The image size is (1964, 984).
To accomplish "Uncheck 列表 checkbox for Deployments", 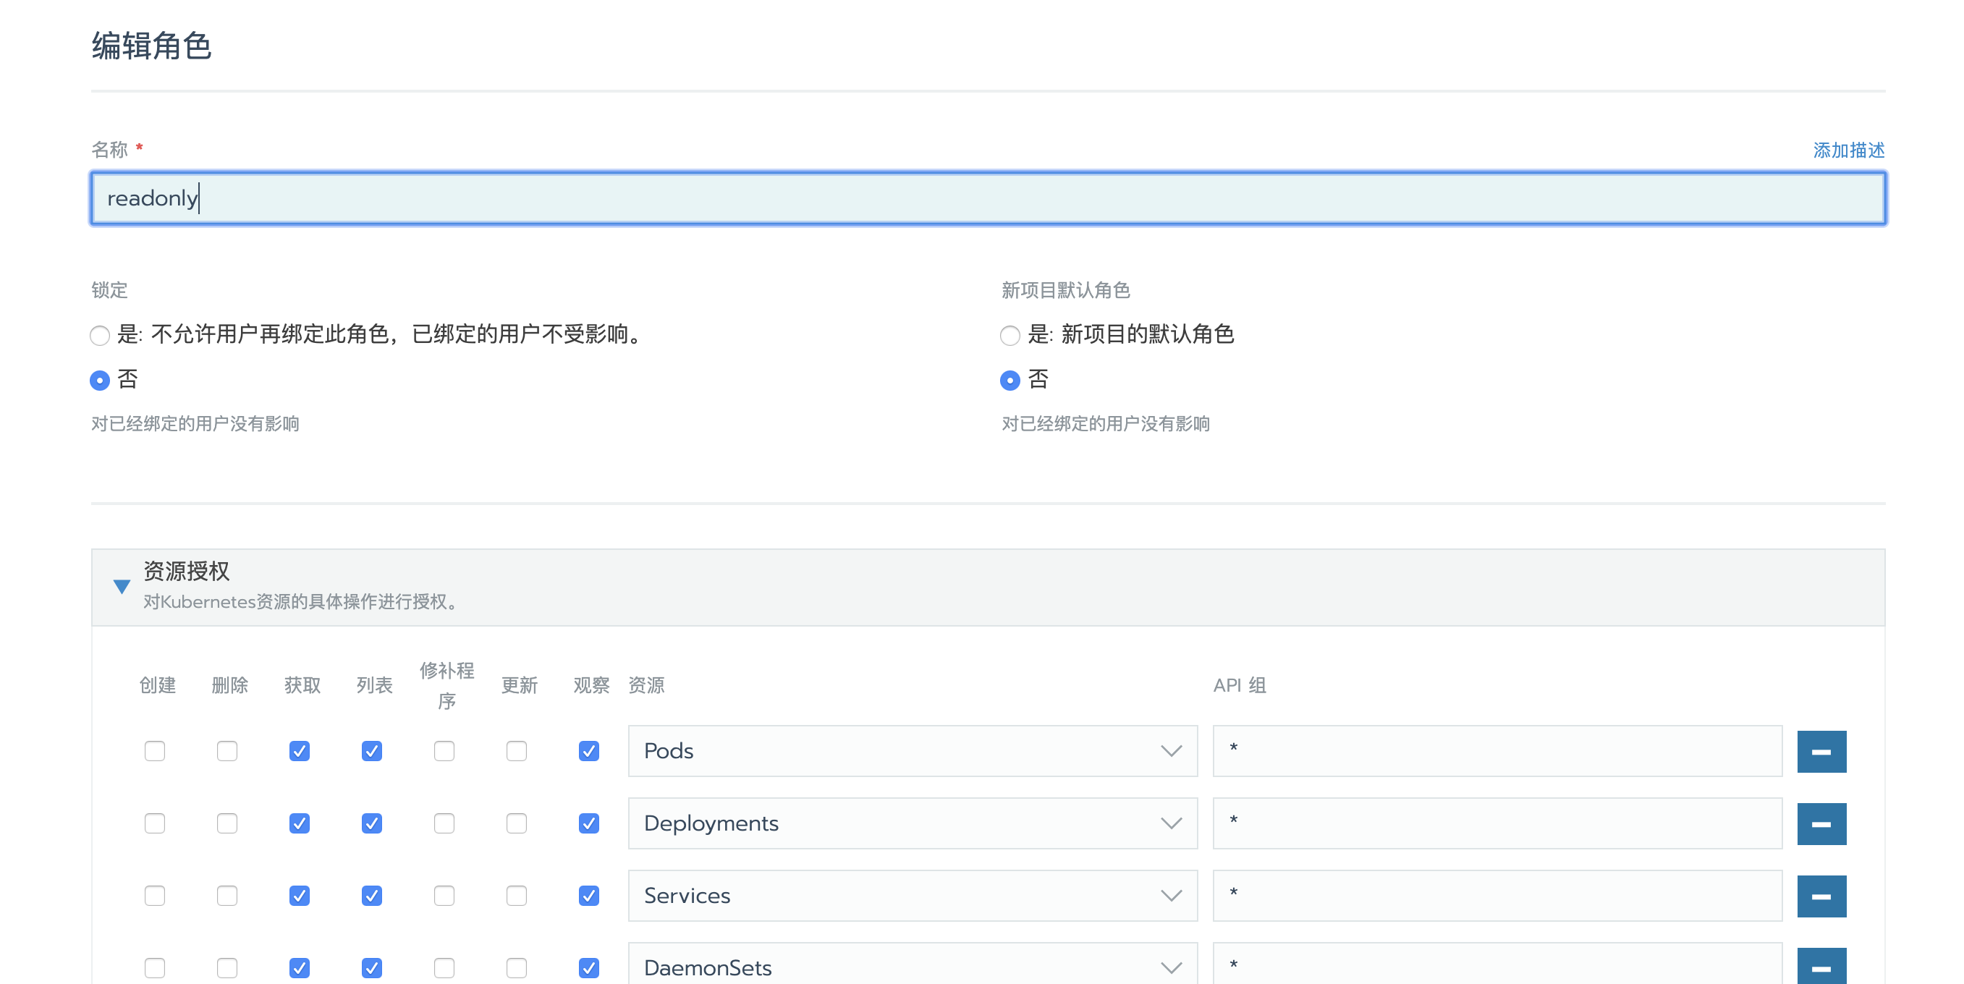I will tap(372, 823).
